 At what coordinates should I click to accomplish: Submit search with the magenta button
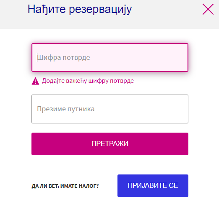(x=110, y=144)
